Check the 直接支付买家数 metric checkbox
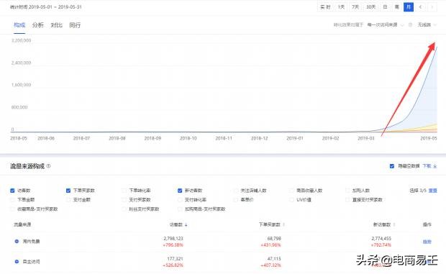 [x=347, y=200]
